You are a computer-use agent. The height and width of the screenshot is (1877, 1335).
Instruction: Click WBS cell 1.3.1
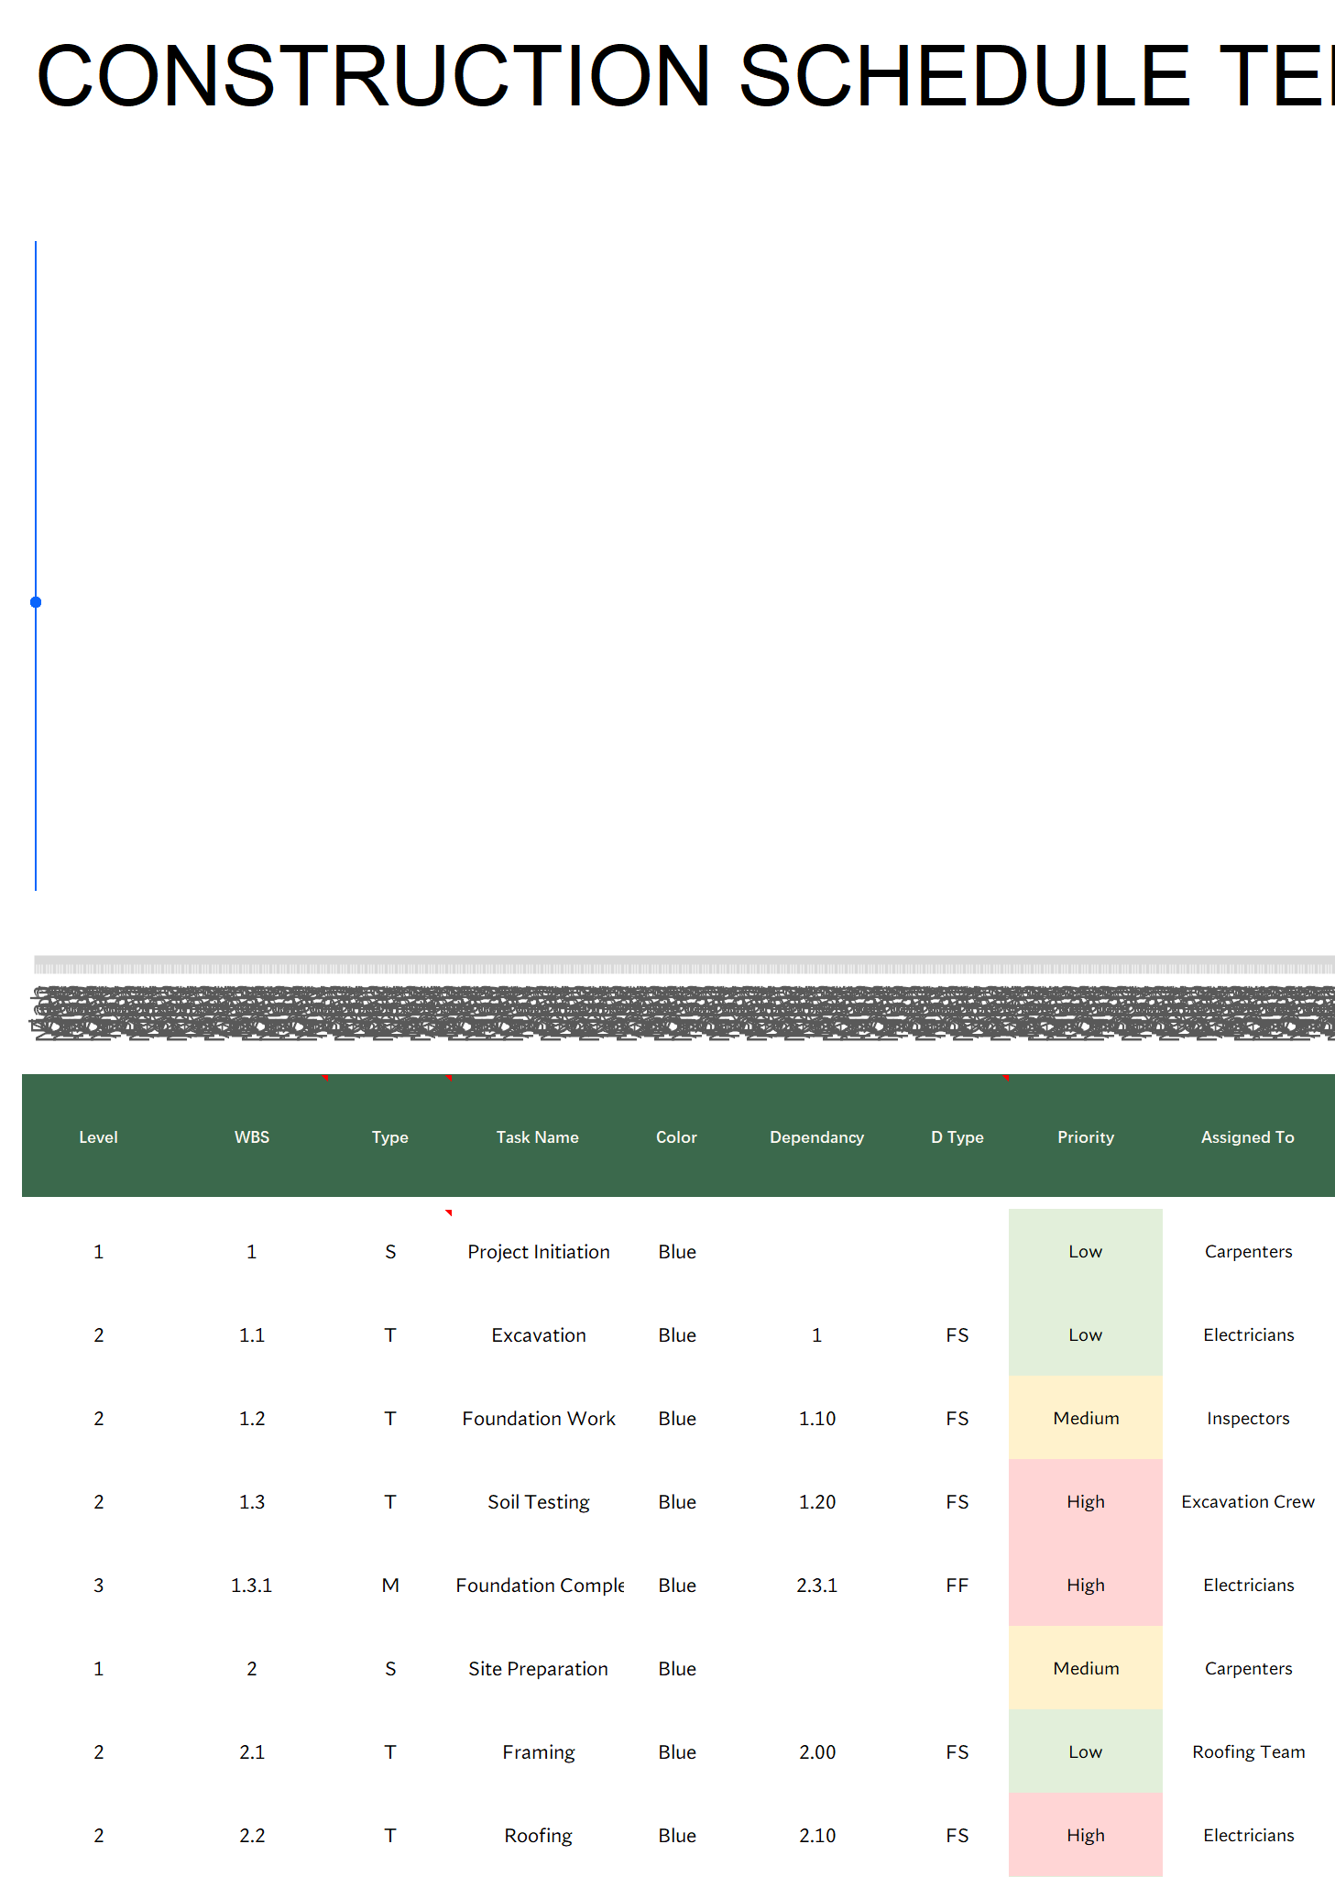point(252,1585)
